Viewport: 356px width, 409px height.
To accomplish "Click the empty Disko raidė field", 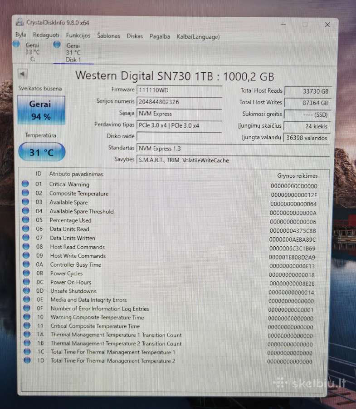I will [x=179, y=136].
